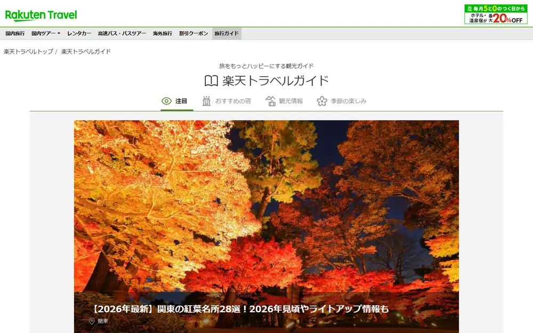This screenshot has height=333, width=533.
Task: Click the eye icon of 注目 tab
Action: (166, 101)
